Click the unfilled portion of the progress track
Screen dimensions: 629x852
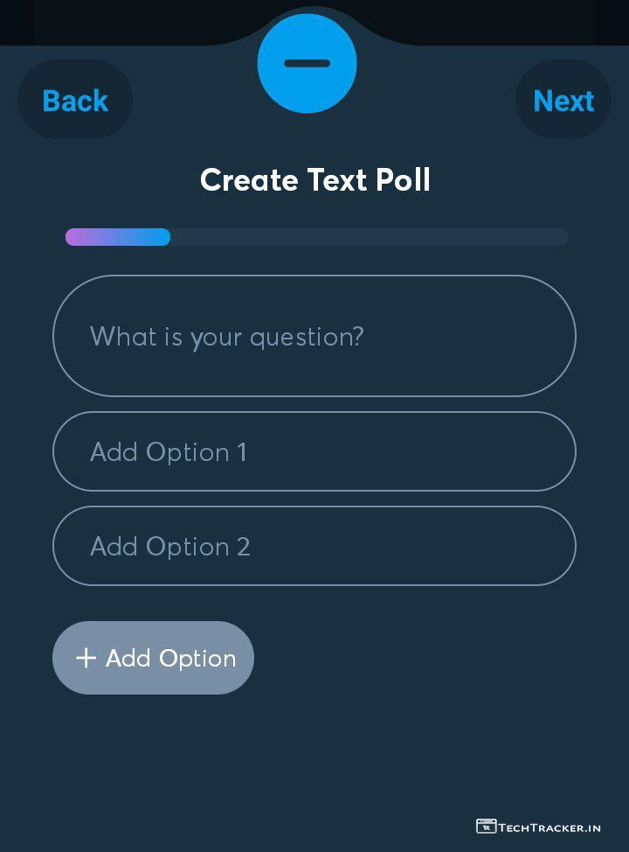367,237
